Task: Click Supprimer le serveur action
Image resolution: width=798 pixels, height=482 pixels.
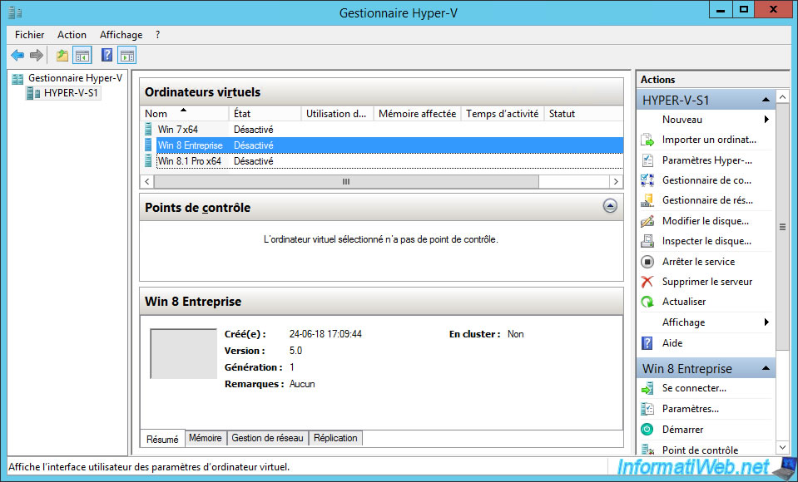Action: point(707,282)
